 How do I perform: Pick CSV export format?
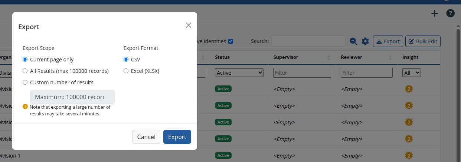(x=126, y=60)
